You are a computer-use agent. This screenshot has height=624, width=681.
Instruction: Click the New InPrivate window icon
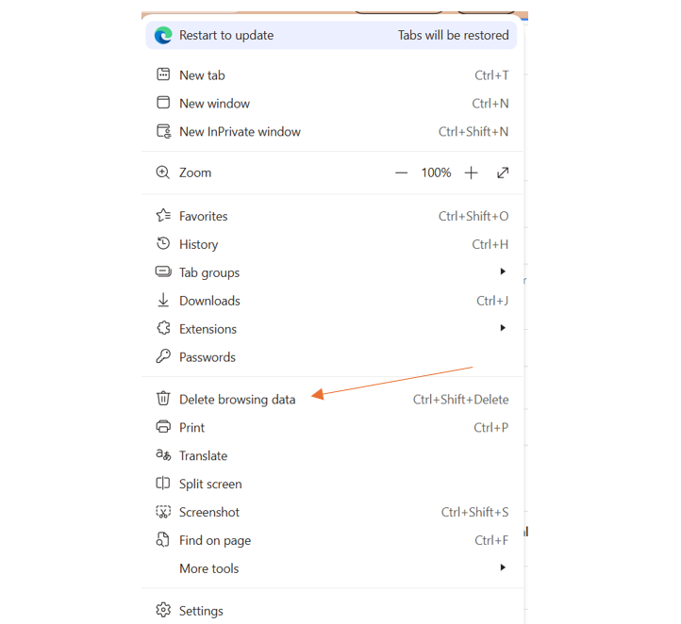click(x=164, y=131)
